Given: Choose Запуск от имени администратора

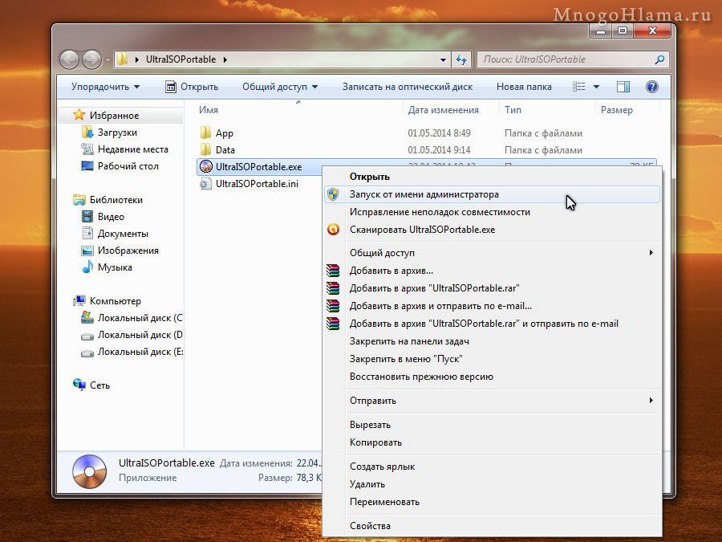Looking at the screenshot, I should (424, 194).
